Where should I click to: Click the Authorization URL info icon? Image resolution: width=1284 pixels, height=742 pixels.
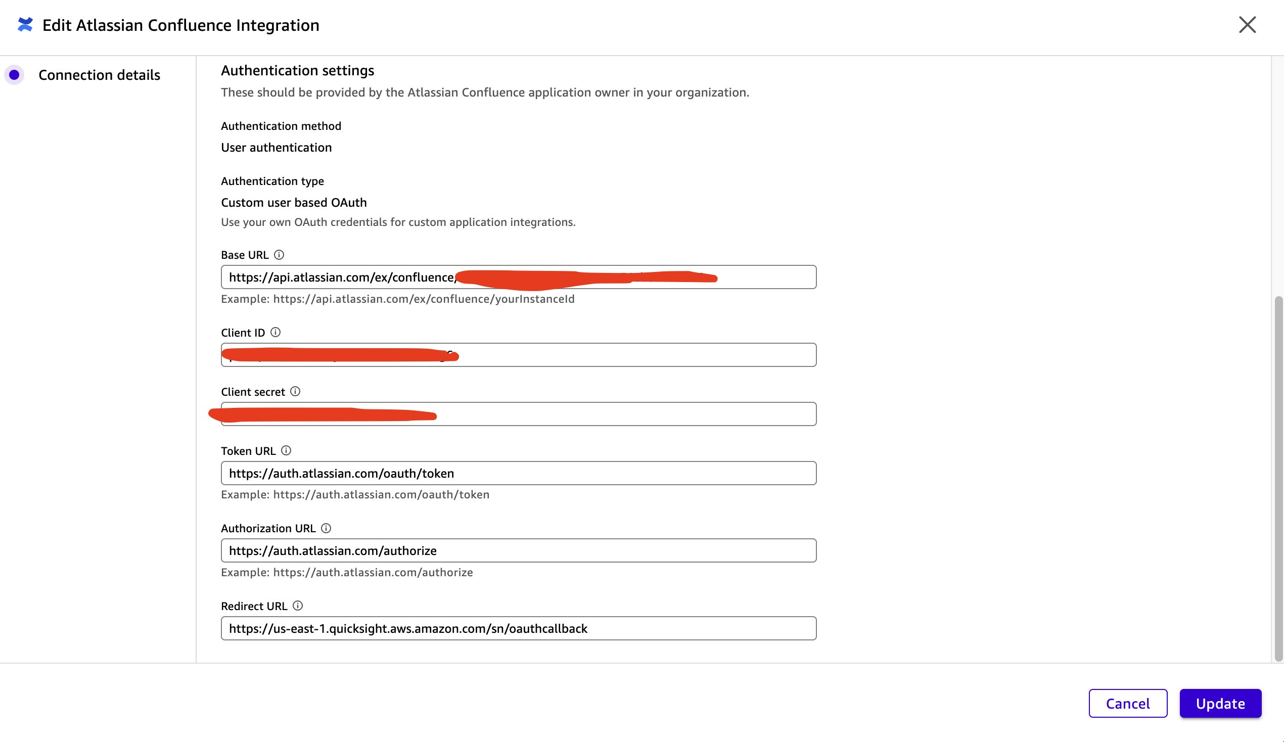[326, 529]
